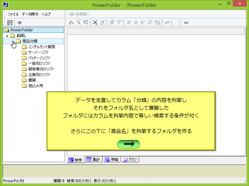Select the 企業向けソフト folder
This screenshot has height=186, width=249.
coord(39,74)
